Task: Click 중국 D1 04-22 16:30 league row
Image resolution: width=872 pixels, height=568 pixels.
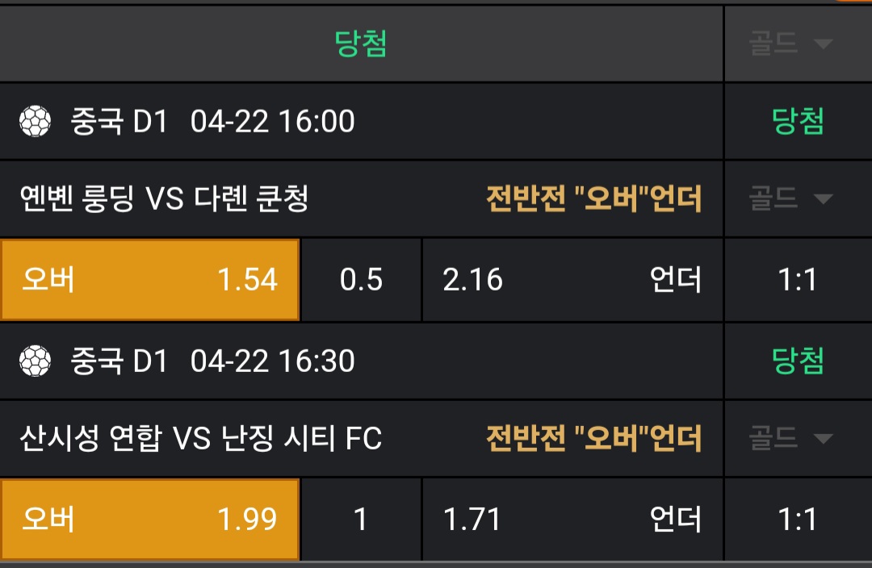Action: (x=212, y=361)
